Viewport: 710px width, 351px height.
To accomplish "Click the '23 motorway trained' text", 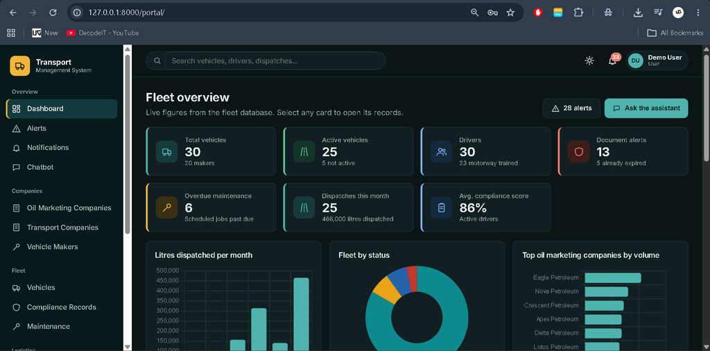I will click(x=489, y=163).
